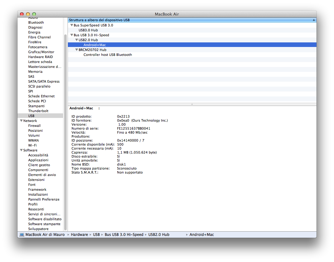Open Wi-Fi under Network

32,145
